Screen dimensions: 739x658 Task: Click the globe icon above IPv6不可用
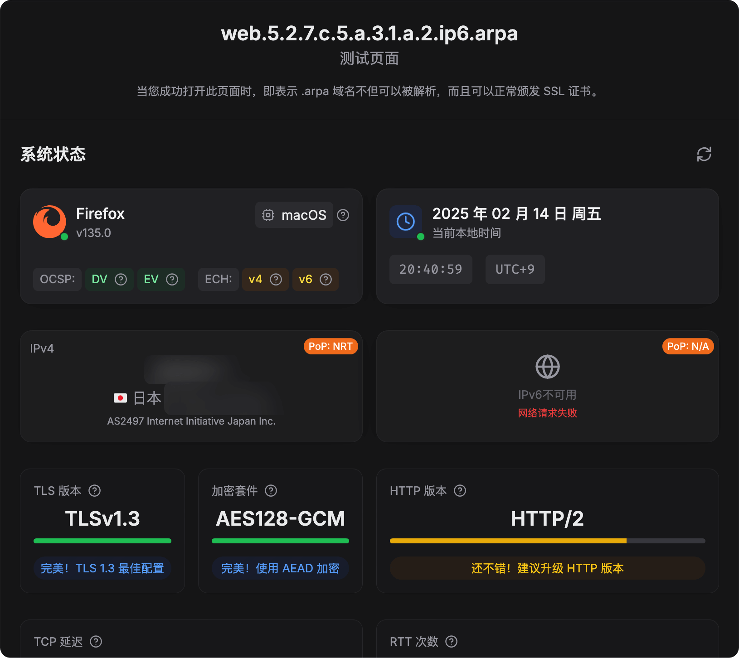click(x=547, y=367)
